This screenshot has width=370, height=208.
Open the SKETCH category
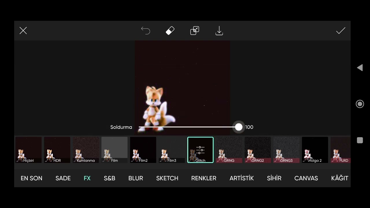[x=167, y=178]
